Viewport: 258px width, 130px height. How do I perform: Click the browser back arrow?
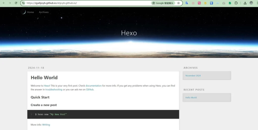pyautogui.click(x=4, y=3)
